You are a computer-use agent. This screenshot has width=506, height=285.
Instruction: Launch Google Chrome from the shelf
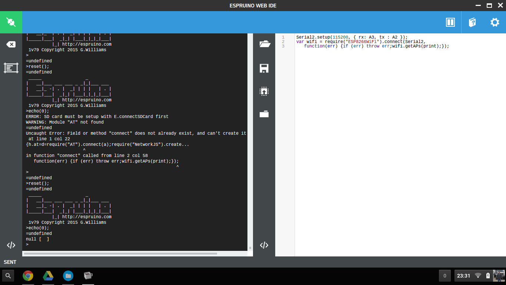coord(28,276)
